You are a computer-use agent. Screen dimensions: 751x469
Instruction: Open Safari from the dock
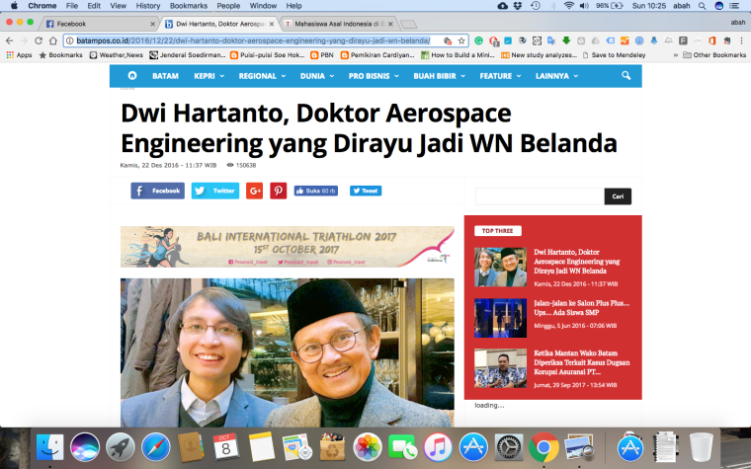pos(156,447)
